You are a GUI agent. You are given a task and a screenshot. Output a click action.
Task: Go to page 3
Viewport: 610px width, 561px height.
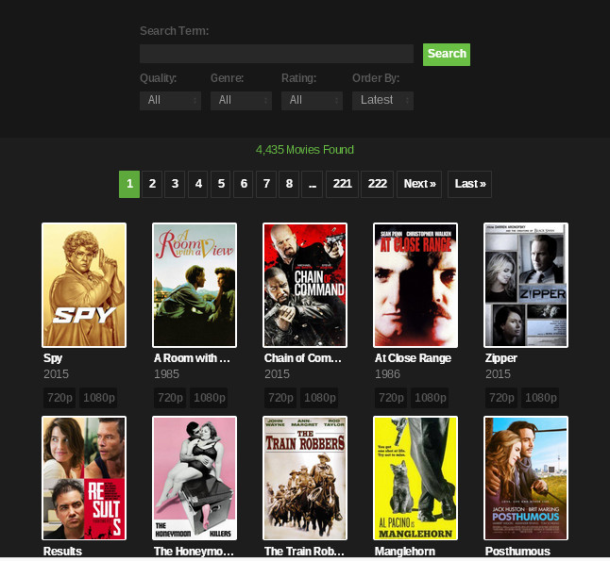[175, 184]
